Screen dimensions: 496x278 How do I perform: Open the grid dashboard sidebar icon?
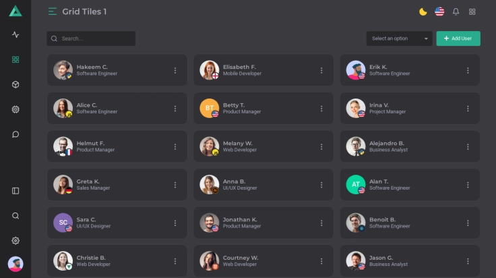click(15, 59)
